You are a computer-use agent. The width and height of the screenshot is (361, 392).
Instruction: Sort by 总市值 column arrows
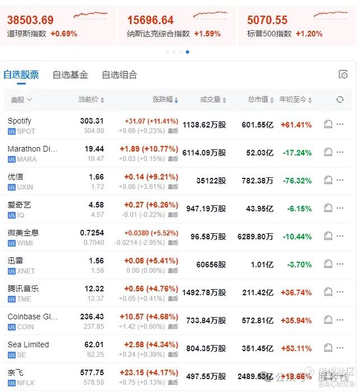[271, 100]
